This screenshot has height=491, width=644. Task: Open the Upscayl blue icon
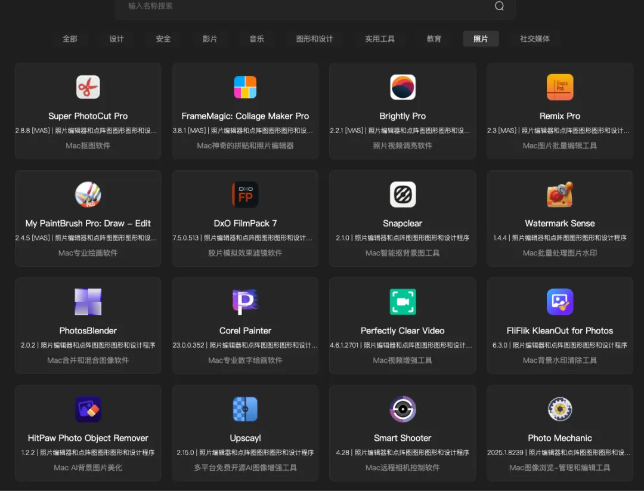coord(245,409)
